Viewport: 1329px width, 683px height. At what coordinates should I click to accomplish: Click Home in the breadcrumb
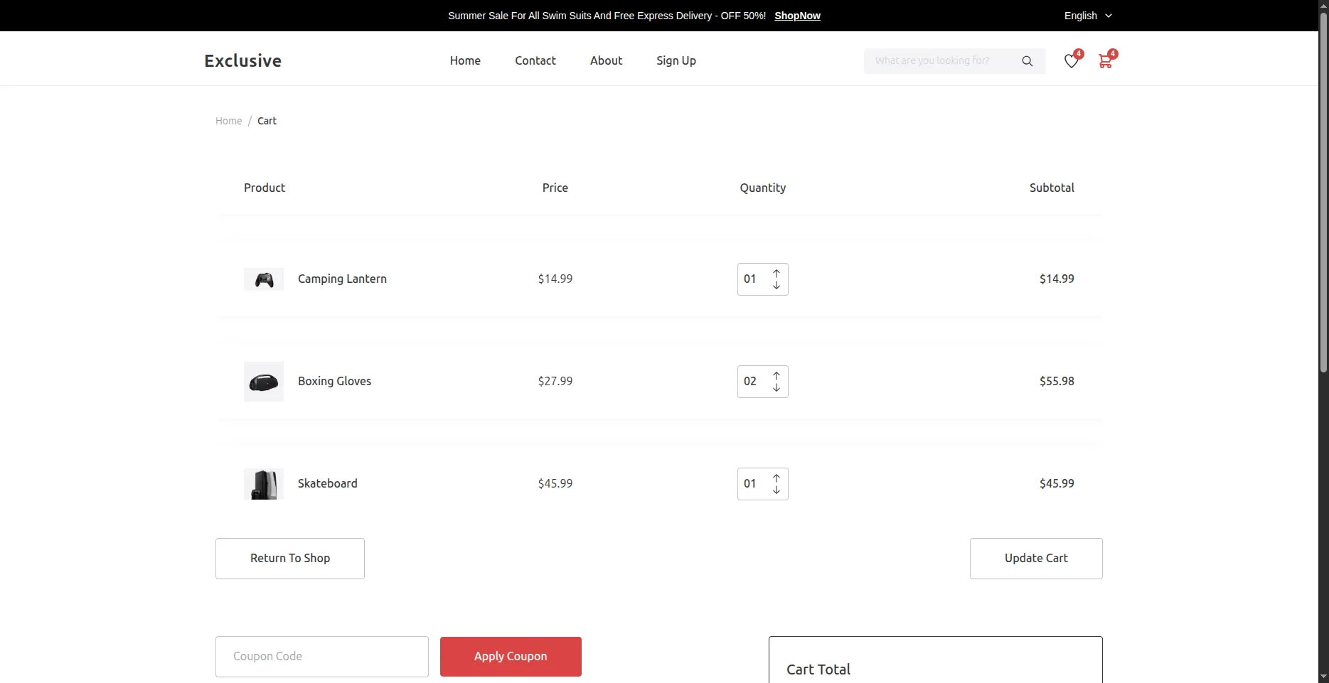point(229,121)
